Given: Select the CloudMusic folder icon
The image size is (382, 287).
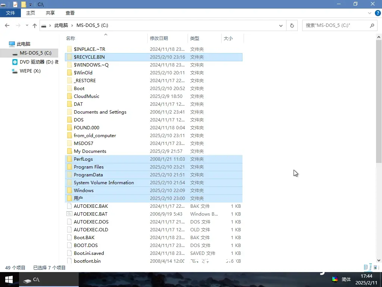Looking at the screenshot, I should tap(69, 96).
